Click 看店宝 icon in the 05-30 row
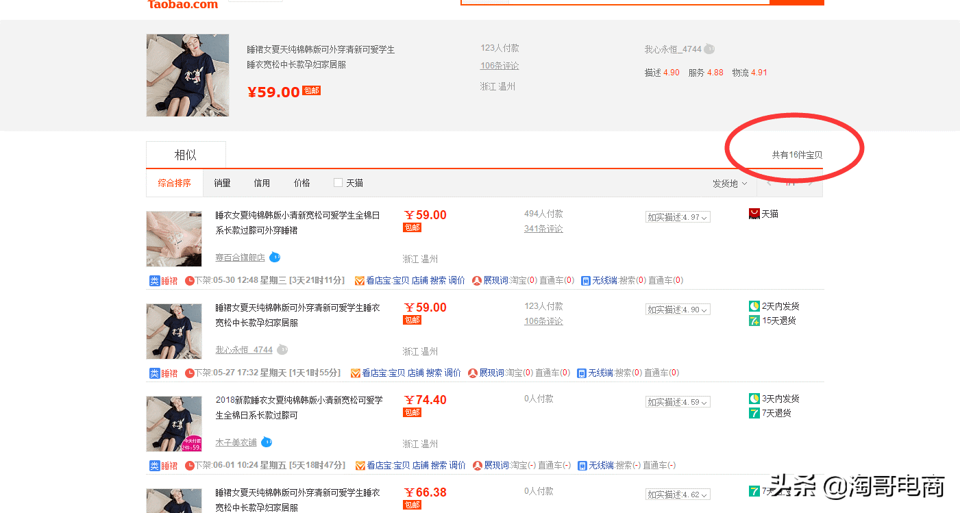The image size is (960, 513). pyautogui.click(x=360, y=281)
